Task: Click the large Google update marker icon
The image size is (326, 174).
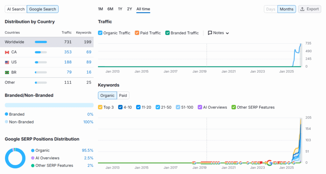Action: tap(269, 163)
